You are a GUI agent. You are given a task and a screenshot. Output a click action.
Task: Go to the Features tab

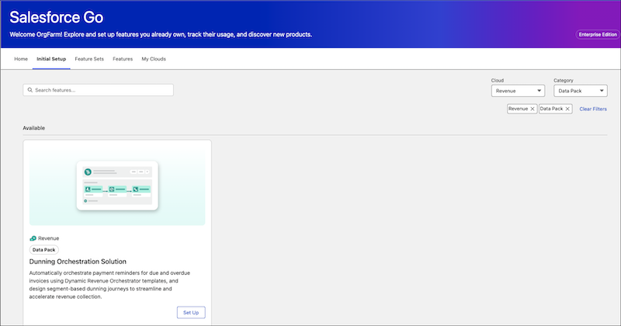tap(123, 59)
